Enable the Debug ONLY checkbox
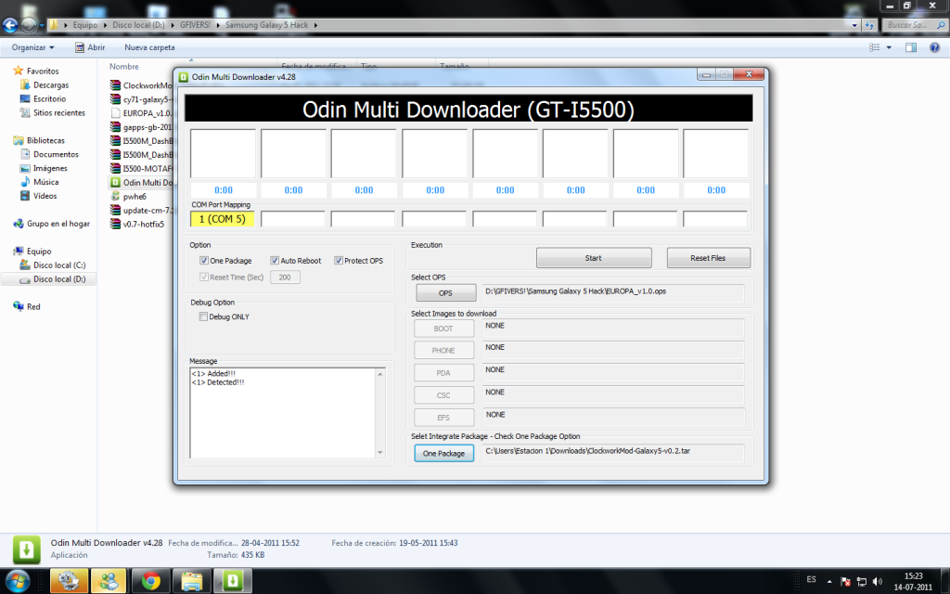Viewport: 950px width, 594px height. (x=203, y=316)
